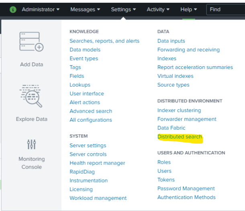Open Source types settings
This screenshot has height=211, width=245.
point(174,85)
